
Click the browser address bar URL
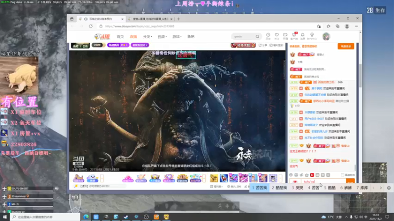point(140,26)
